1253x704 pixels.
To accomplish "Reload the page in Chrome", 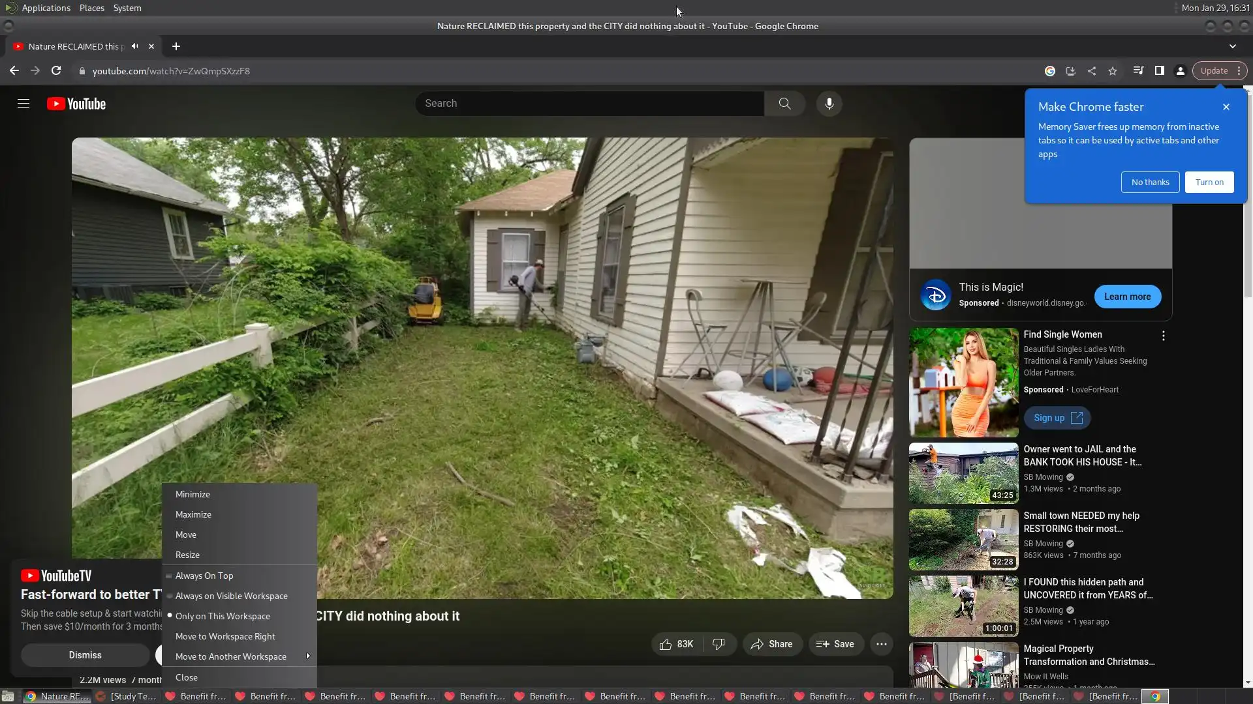I will click(x=56, y=71).
